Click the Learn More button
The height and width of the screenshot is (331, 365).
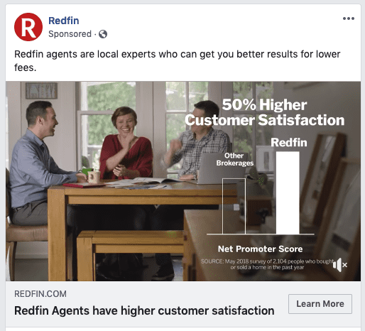pos(320,304)
